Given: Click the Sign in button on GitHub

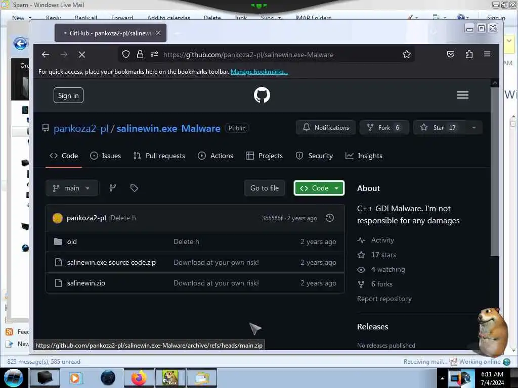Looking at the screenshot, I should pyautogui.click(x=68, y=95).
